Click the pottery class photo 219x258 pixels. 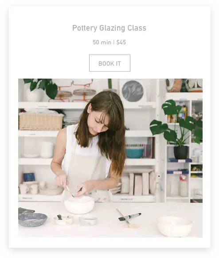(x=110, y=158)
